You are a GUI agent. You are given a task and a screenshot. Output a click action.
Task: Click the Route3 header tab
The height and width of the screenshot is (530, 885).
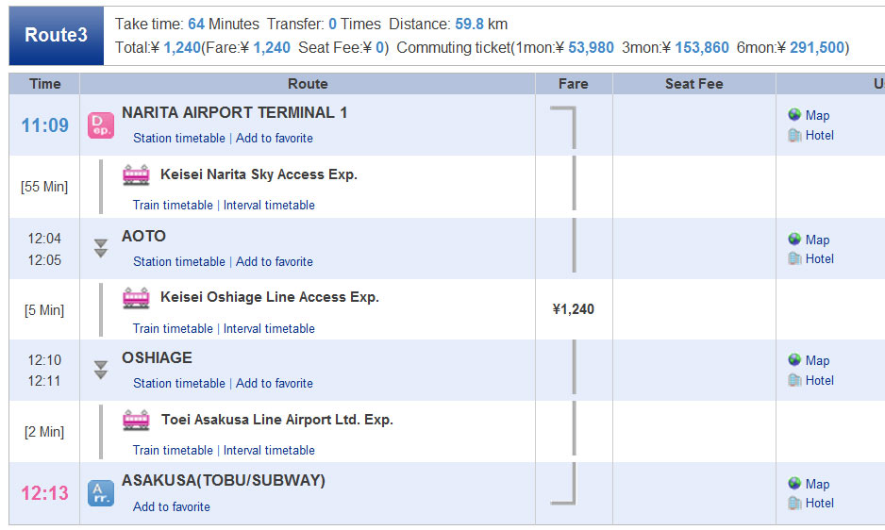(56, 35)
